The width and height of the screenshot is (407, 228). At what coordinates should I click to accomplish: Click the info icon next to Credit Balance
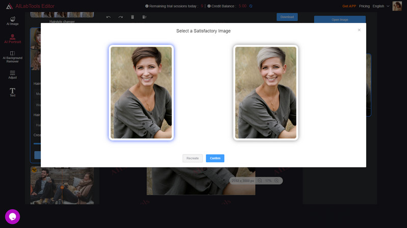209,6
